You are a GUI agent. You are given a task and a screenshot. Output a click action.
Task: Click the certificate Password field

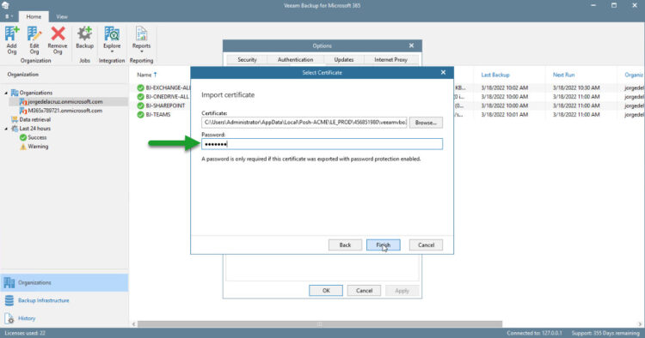[322, 144]
